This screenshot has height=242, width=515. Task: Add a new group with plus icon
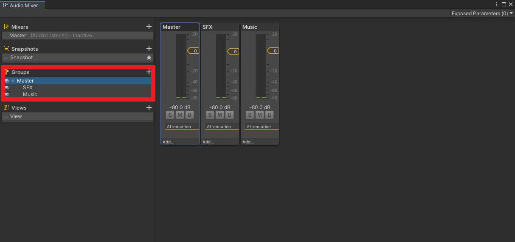click(149, 72)
